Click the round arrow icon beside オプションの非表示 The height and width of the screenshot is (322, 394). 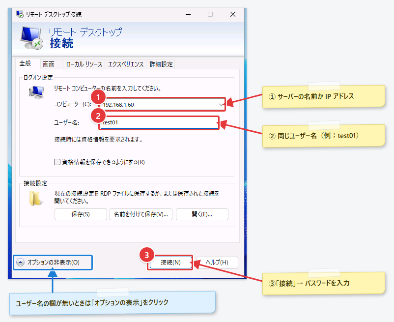(20, 263)
